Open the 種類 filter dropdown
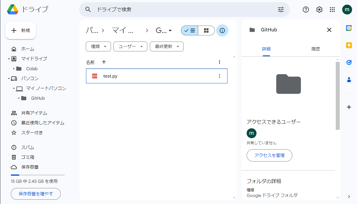This screenshot has height=204, width=357. [x=98, y=46]
